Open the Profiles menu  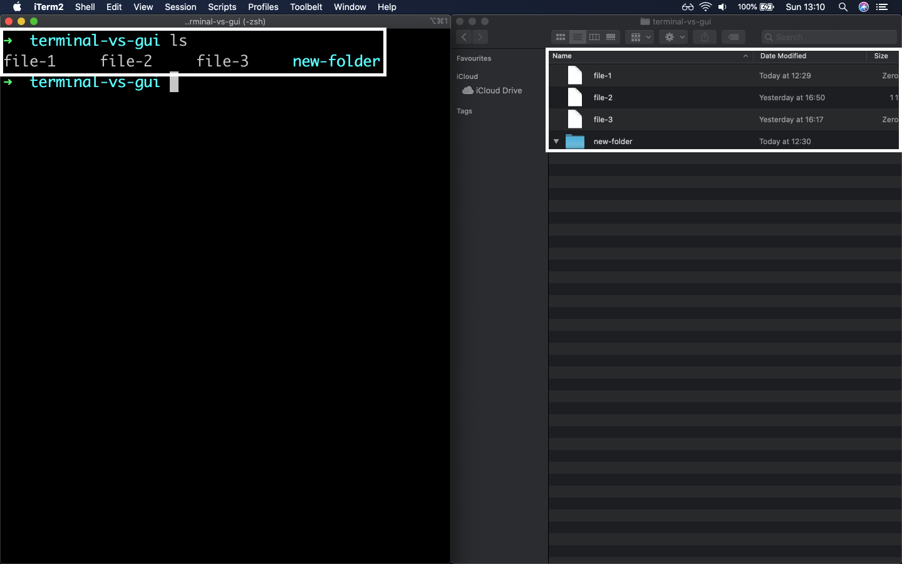[x=263, y=7]
